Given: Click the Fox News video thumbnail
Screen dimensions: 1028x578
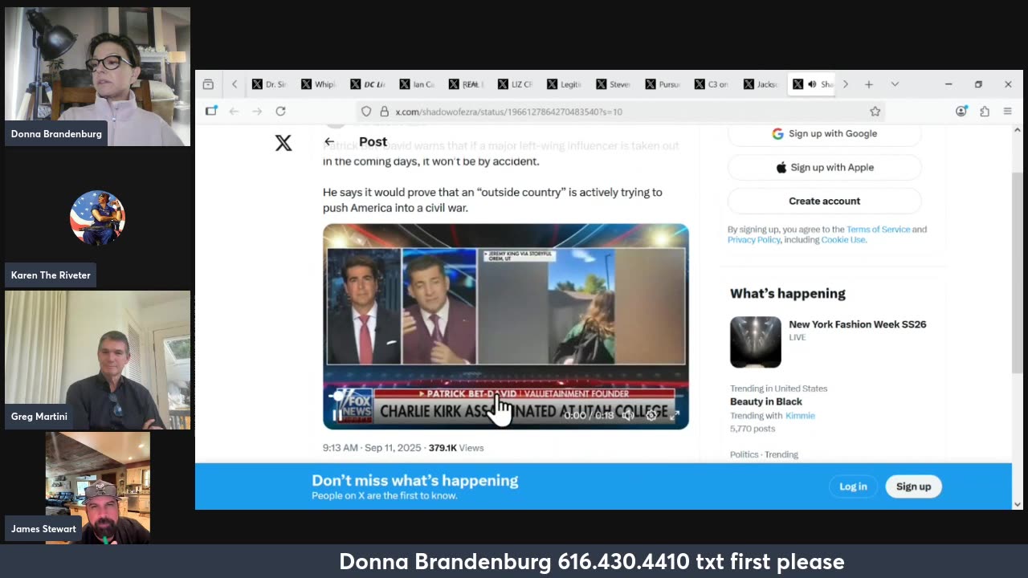Looking at the screenshot, I should [x=506, y=327].
